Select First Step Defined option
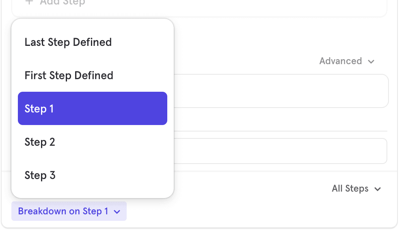Viewport: 406px width, 246px height. tap(69, 76)
